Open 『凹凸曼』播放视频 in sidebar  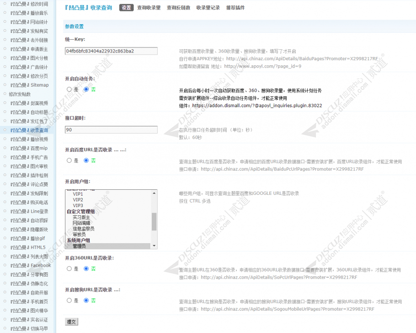pyautogui.click(x=29, y=139)
